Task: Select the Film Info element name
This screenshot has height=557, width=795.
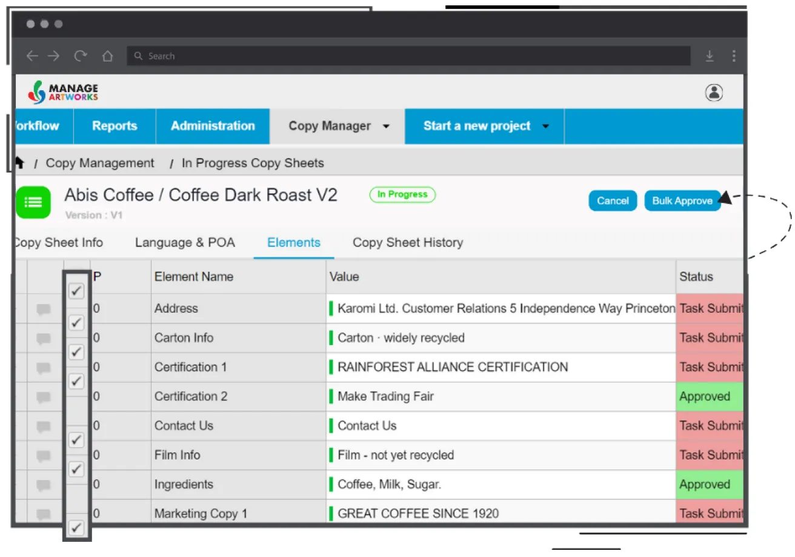Action: (239, 455)
